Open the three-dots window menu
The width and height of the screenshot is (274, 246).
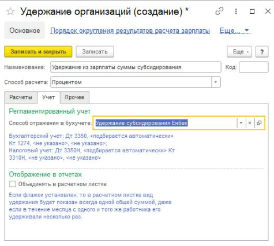[236, 11]
